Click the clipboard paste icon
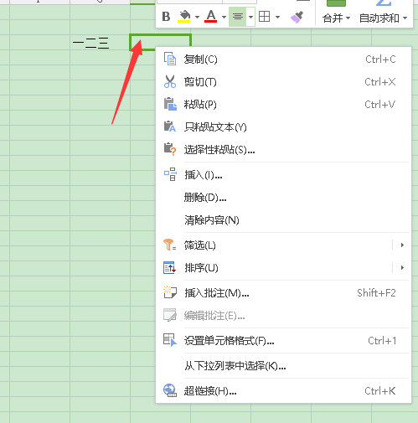The width and height of the screenshot is (418, 423). point(170,104)
